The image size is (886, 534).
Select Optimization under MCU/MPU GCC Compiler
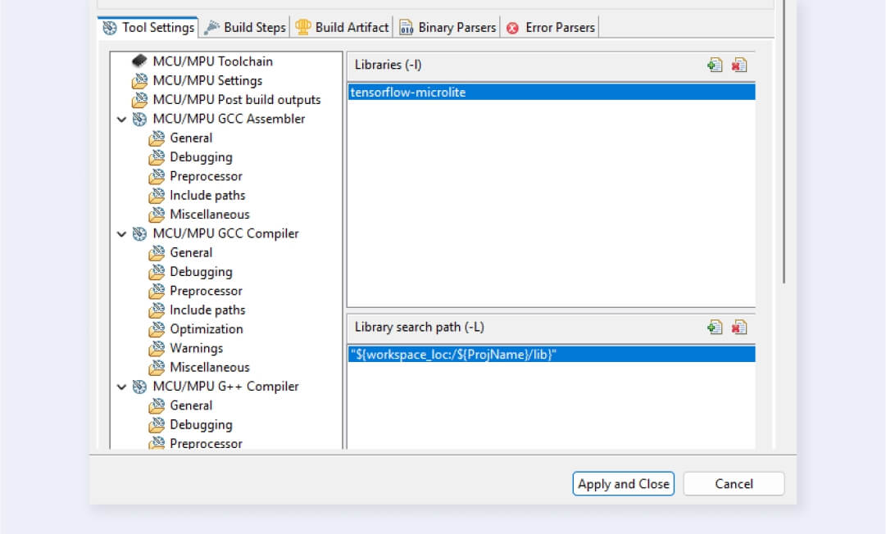click(206, 329)
